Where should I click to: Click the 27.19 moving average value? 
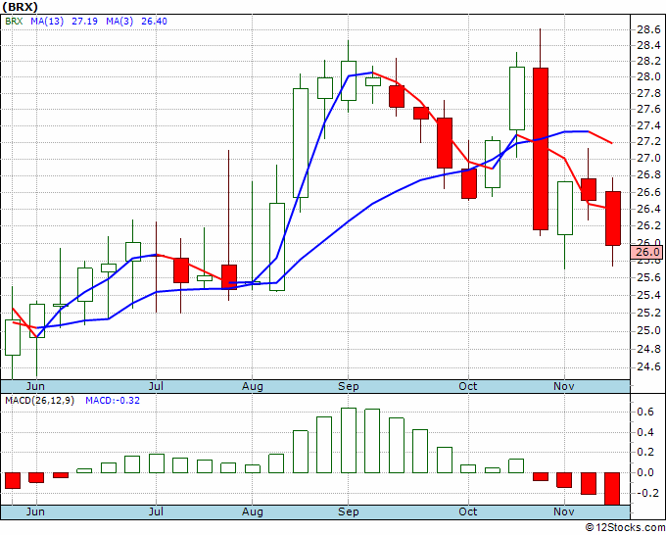(x=84, y=22)
